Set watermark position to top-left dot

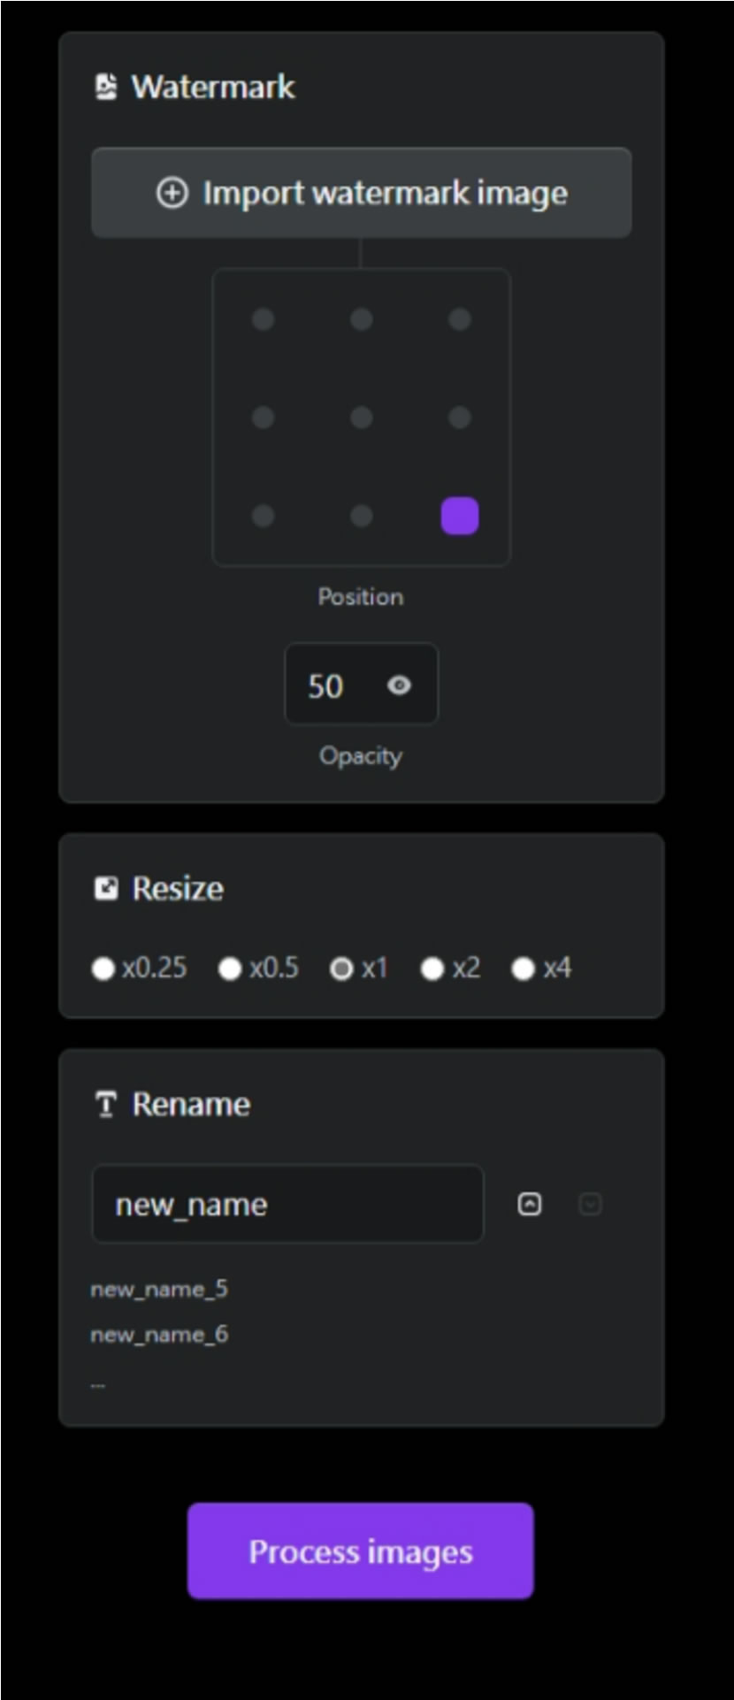(264, 319)
